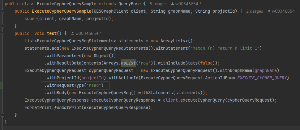Click the ActionIdEnum type reference
This screenshot has width=300, height=130.
coord(220,78)
